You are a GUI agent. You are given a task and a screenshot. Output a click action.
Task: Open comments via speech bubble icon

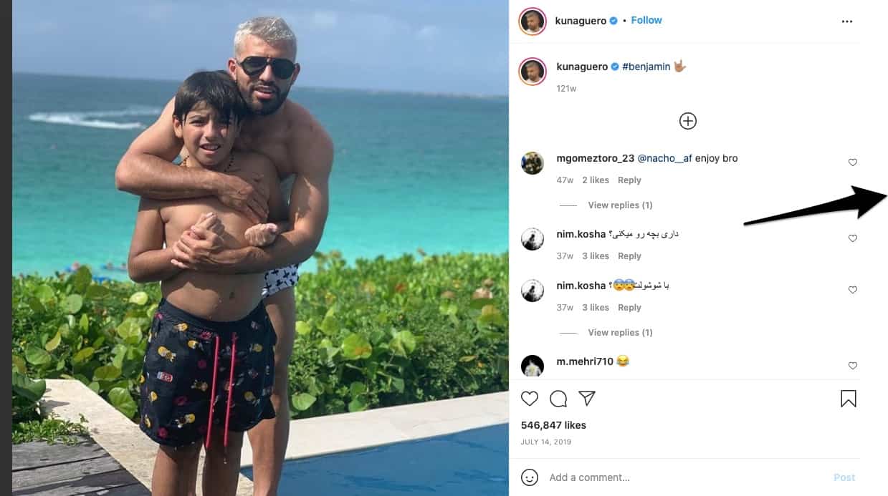558,399
